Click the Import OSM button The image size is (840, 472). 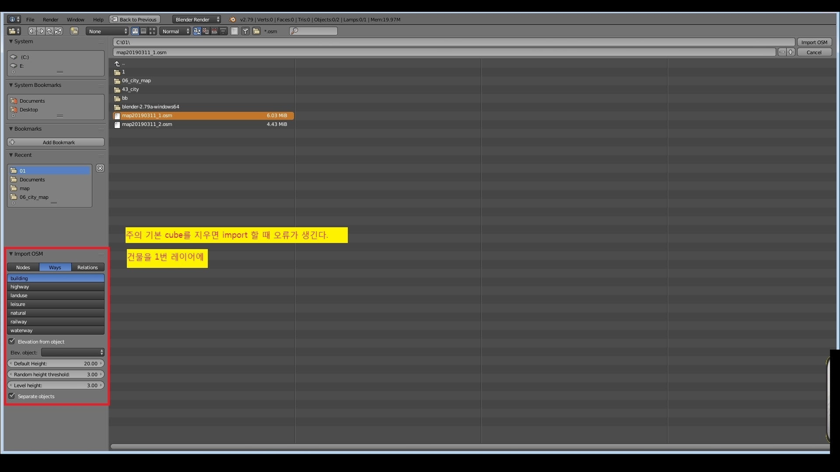(x=814, y=42)
